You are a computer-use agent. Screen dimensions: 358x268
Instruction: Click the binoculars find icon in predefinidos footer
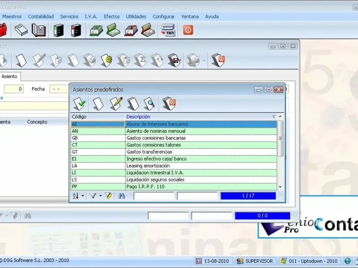click(x=121, y=196)
